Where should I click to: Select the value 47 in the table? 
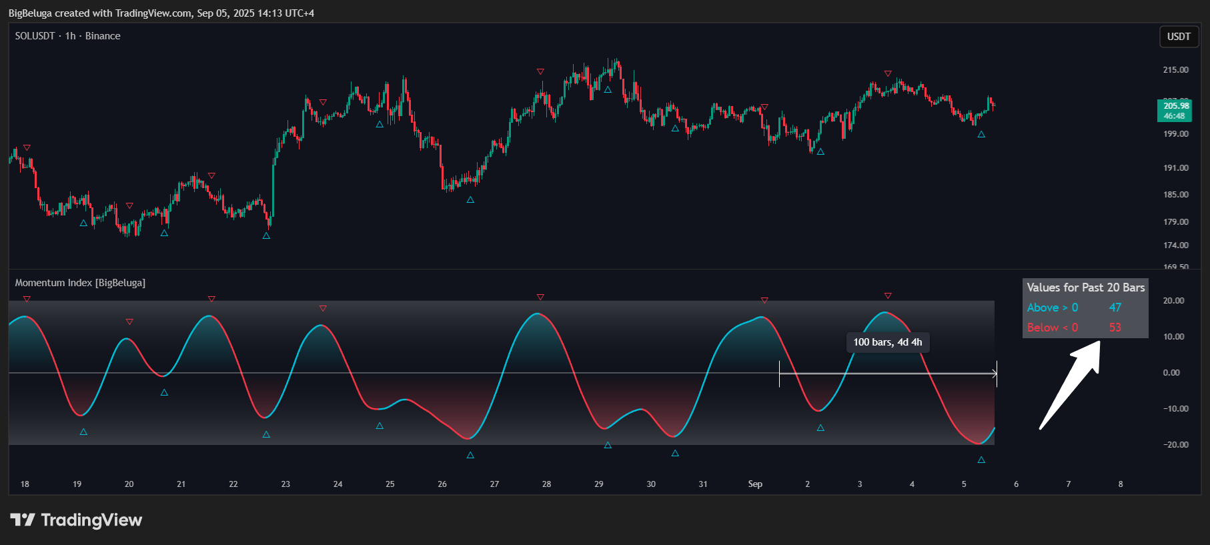tap(1115, 308)
